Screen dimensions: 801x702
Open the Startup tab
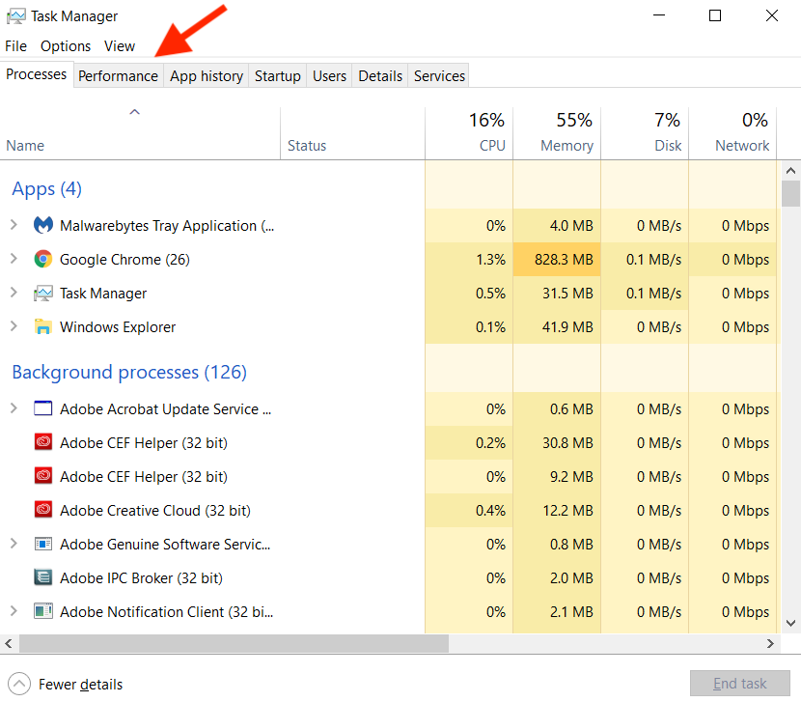click(x=277, y=75)
